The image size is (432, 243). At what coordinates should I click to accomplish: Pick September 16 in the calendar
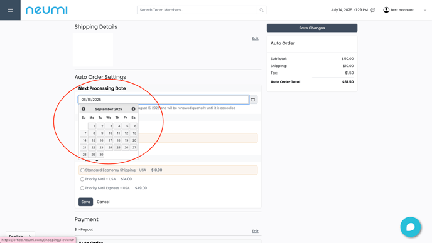coord(100,140)
